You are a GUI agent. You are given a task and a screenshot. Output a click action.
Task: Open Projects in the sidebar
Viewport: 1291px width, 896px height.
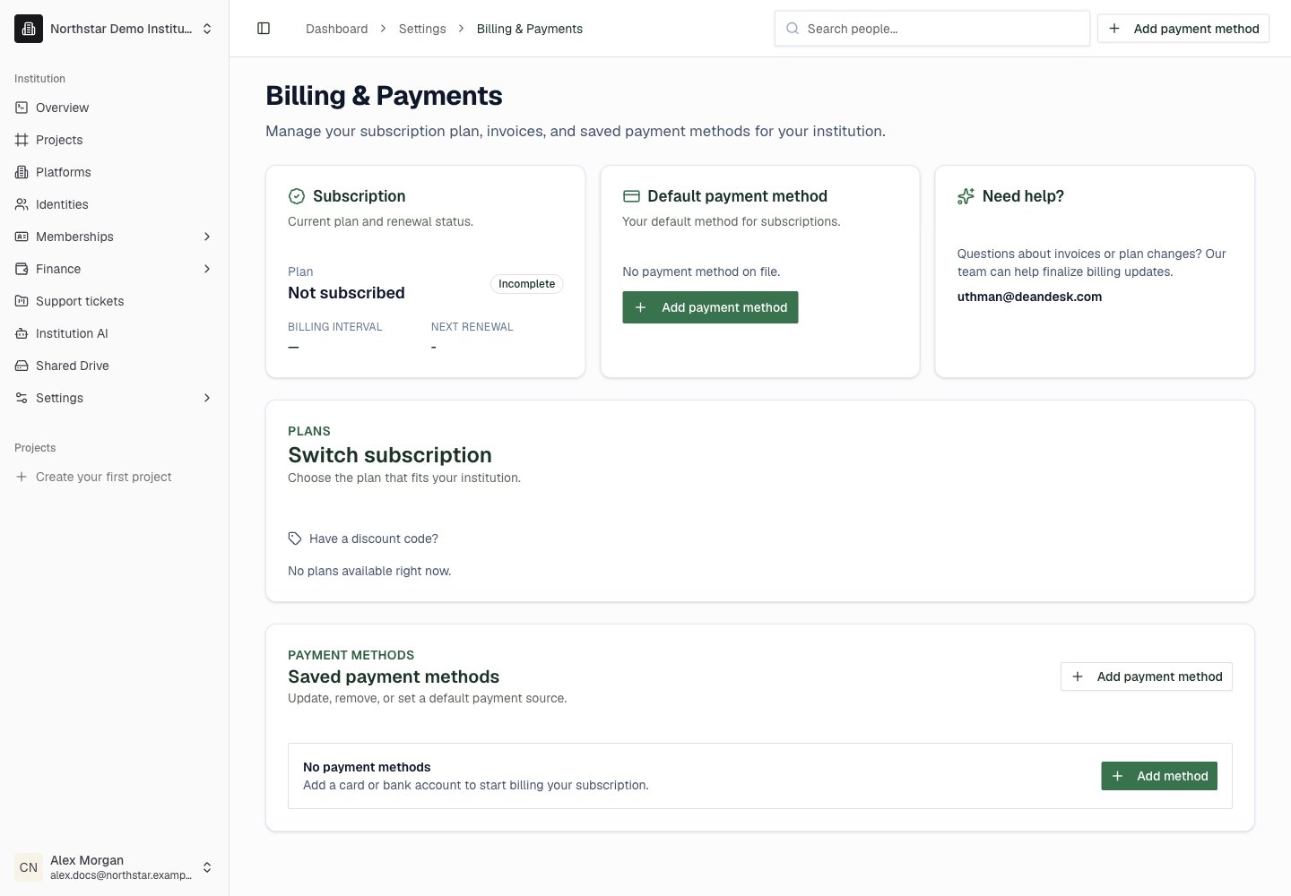[115, 140]
